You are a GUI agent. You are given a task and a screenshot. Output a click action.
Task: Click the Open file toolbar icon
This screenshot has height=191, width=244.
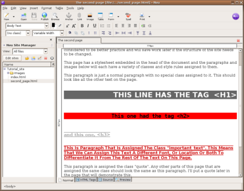(x=23, y=16)
